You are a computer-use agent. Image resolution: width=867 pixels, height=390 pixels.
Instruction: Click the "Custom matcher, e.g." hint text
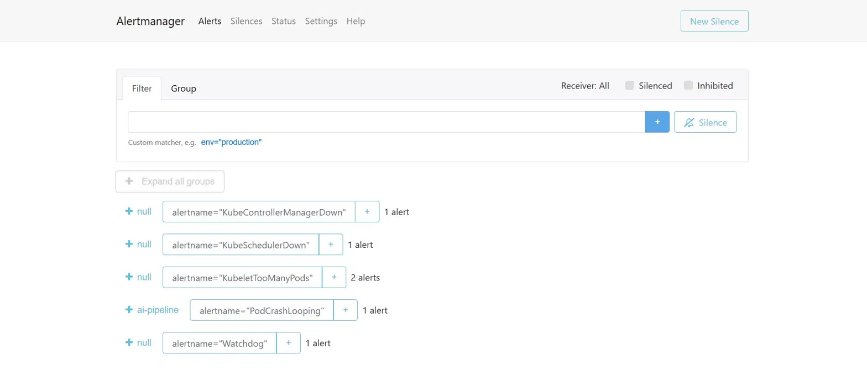pos(162,143)
